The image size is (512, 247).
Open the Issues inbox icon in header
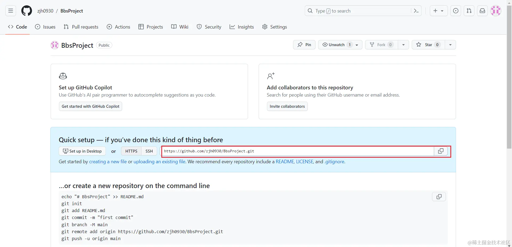click(x=456, y=11)
